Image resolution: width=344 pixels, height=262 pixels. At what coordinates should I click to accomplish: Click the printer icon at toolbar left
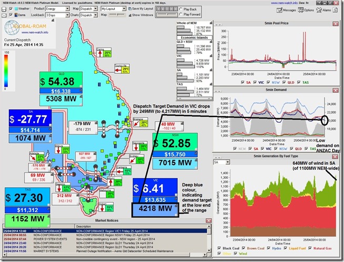tap(4, 9)
